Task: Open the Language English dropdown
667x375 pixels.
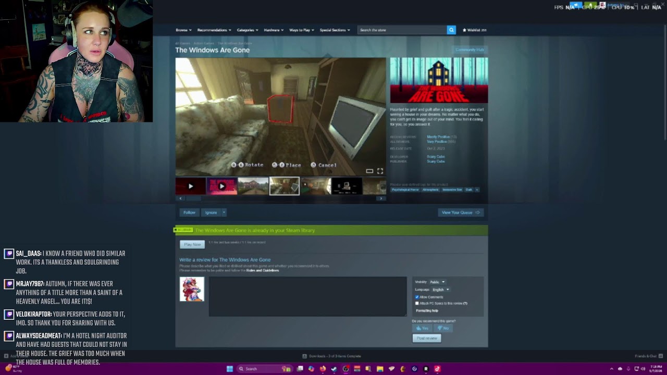Action: click(440, 290)
